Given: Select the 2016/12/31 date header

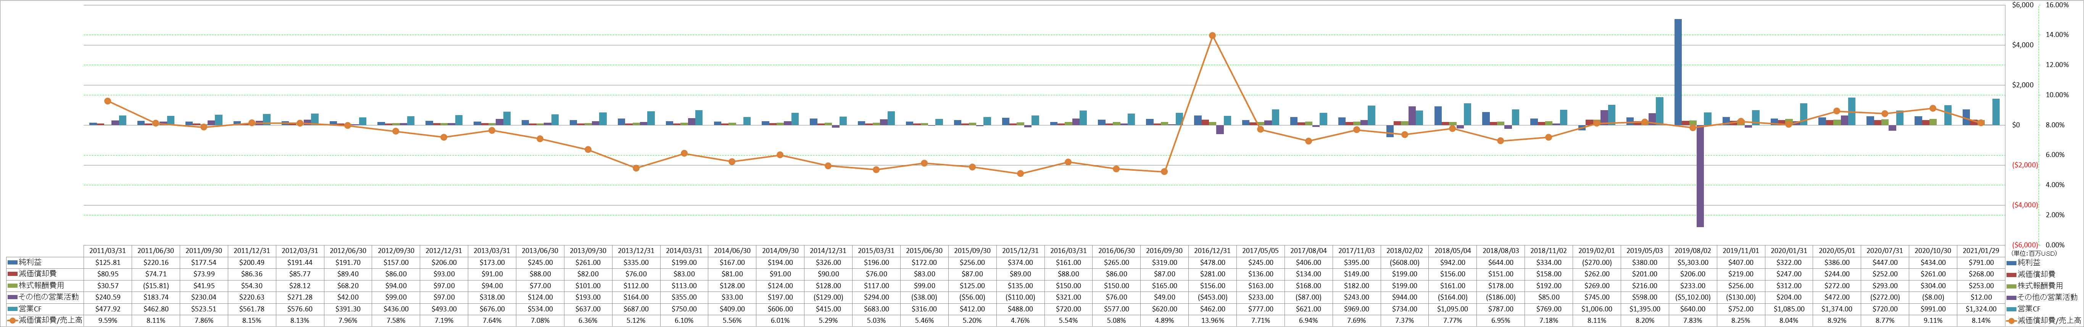Looking at the screenshot, I should pyautogui.click(x=1212, y=251).
